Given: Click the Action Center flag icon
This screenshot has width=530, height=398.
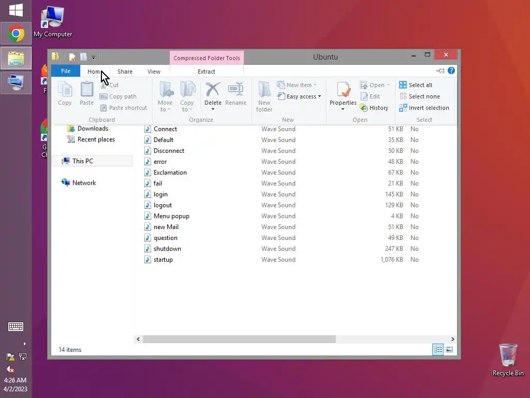Looking at the screenshot, I should click(10, 357).
